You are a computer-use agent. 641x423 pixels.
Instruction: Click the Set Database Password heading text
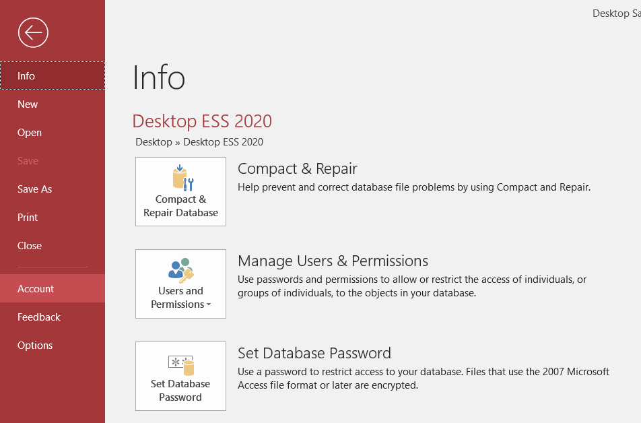314,353
